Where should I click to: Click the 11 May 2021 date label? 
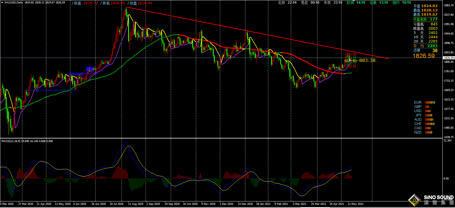click(355, 204)
